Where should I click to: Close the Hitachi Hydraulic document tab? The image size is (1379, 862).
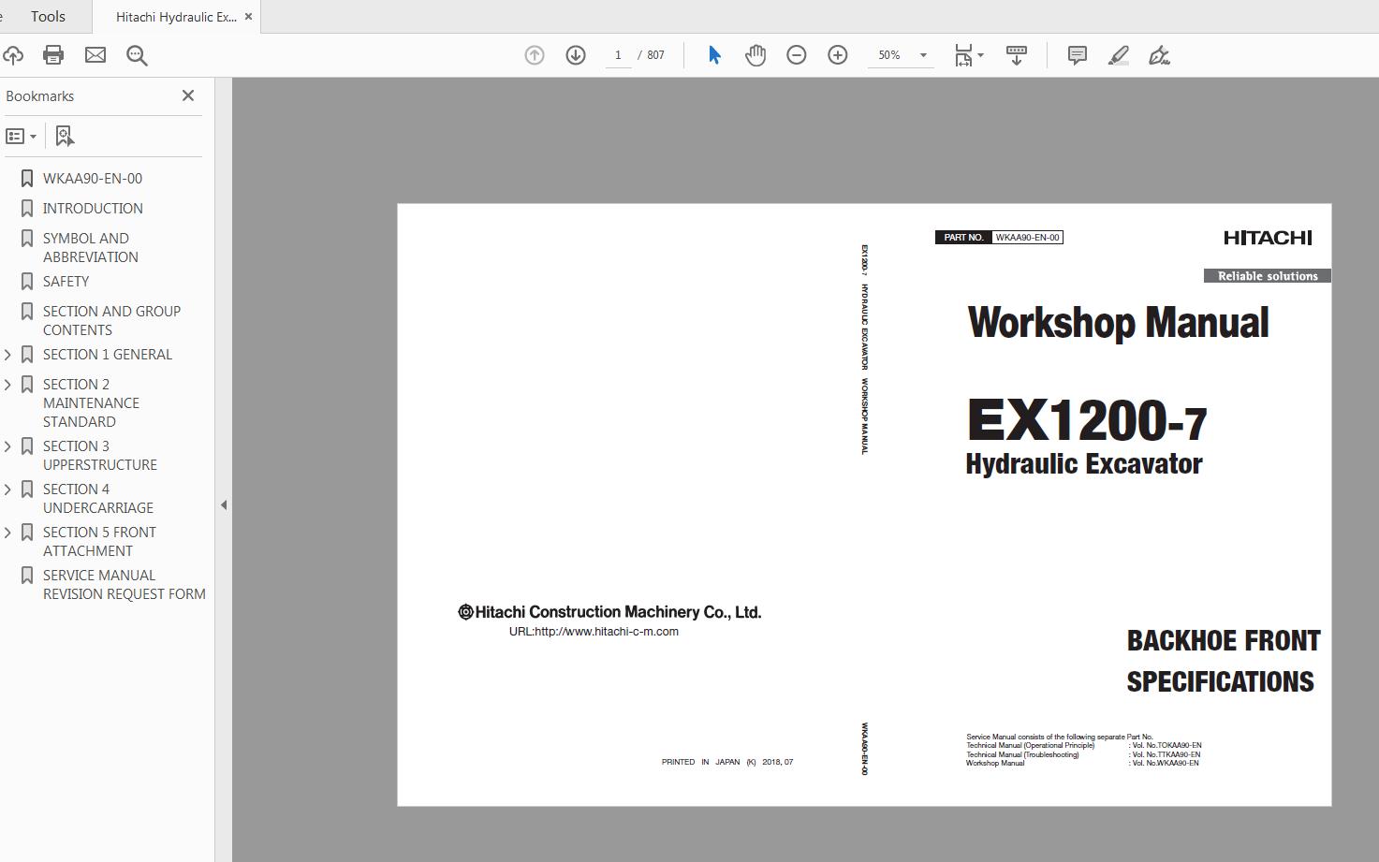248,16
